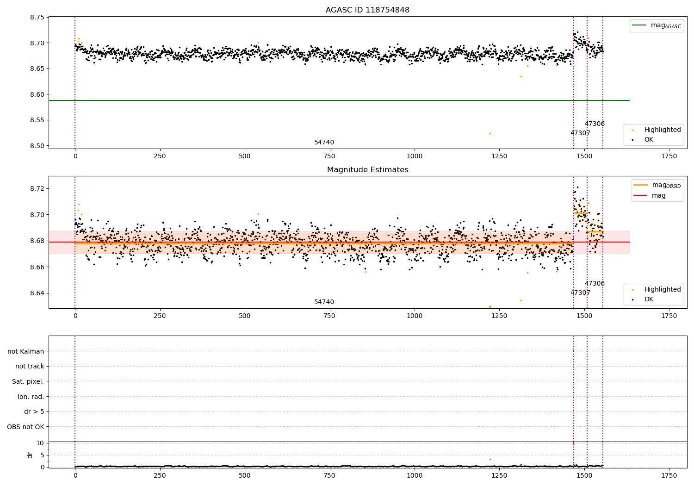The width and height of the screenshot is (694, 486).
Task: Select the 47307 label in top plot
Action: [580, 133]
